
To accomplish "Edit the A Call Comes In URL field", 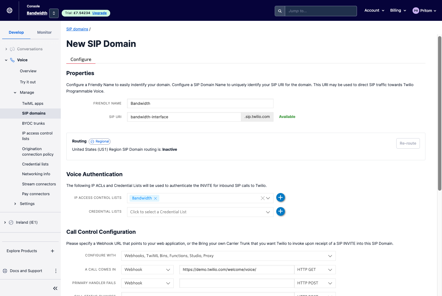I will 237,270.
